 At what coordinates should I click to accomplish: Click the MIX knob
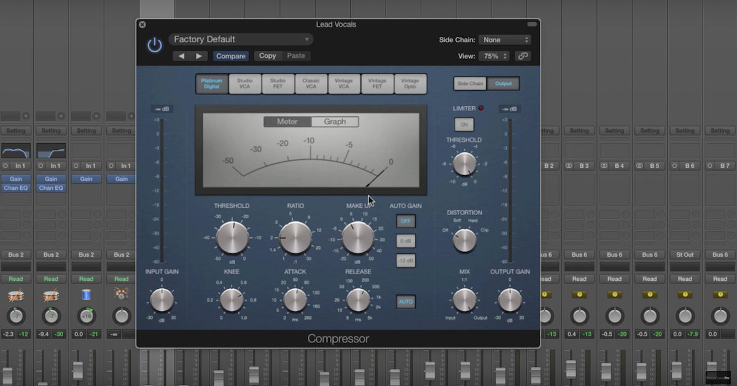coord(464,300)
